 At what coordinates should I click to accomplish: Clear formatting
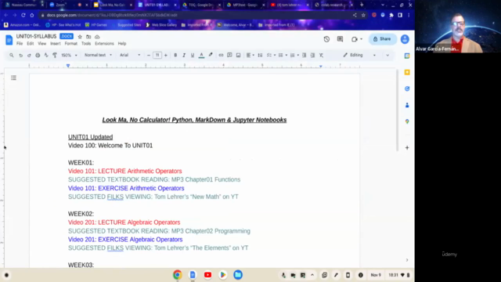pyautogui.click(x=321, y=56)
